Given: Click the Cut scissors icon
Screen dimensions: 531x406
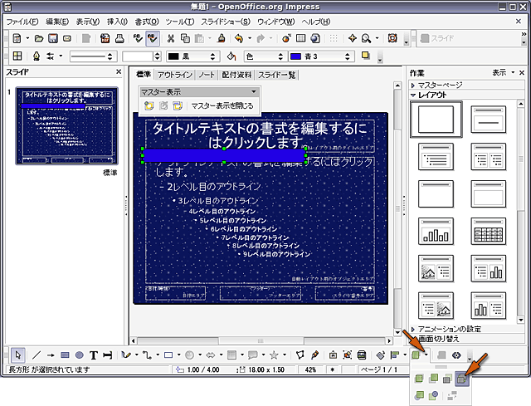Looking at the screenshot, I should coord(171,38).
